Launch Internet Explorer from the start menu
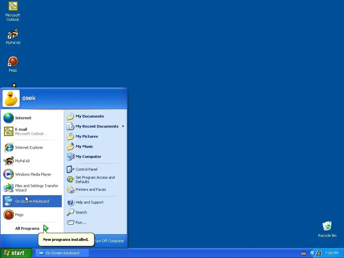This screenshot has width=344, height=258. pyautogui.click(x=32, y=147)
